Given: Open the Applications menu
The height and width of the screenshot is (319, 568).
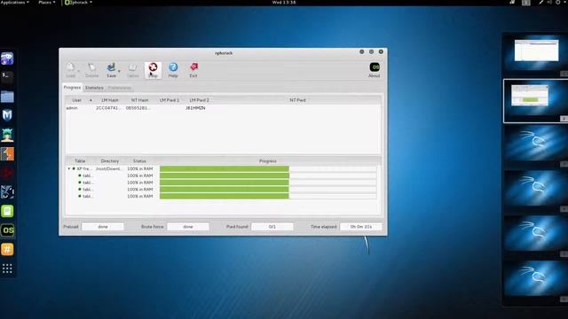Looking at the screenshot, I should point(15,2).
